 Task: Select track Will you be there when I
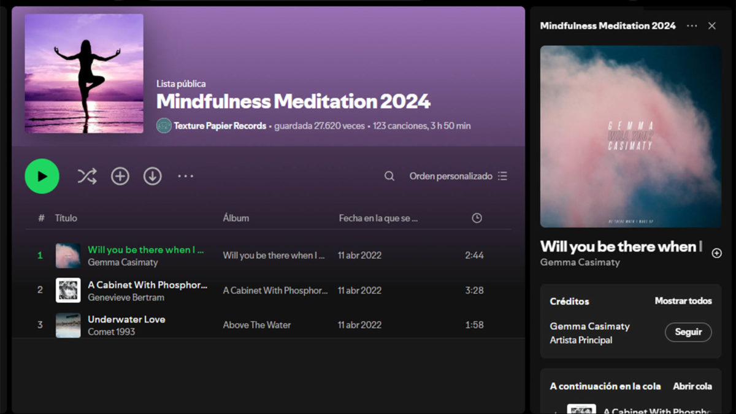click(146, 250)
